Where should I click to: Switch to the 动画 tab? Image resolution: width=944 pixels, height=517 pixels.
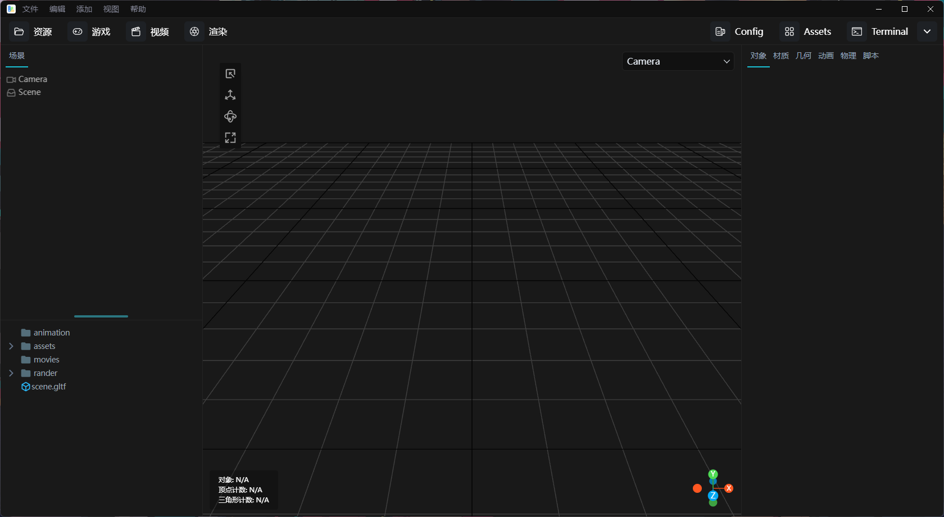[x=826, y=56]
